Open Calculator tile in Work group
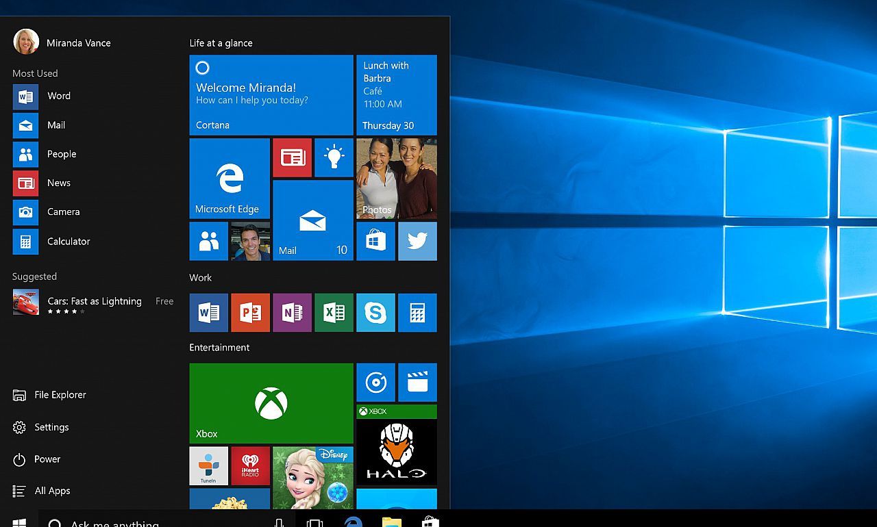This screenshot has height=527, width=877. [418, 313]
